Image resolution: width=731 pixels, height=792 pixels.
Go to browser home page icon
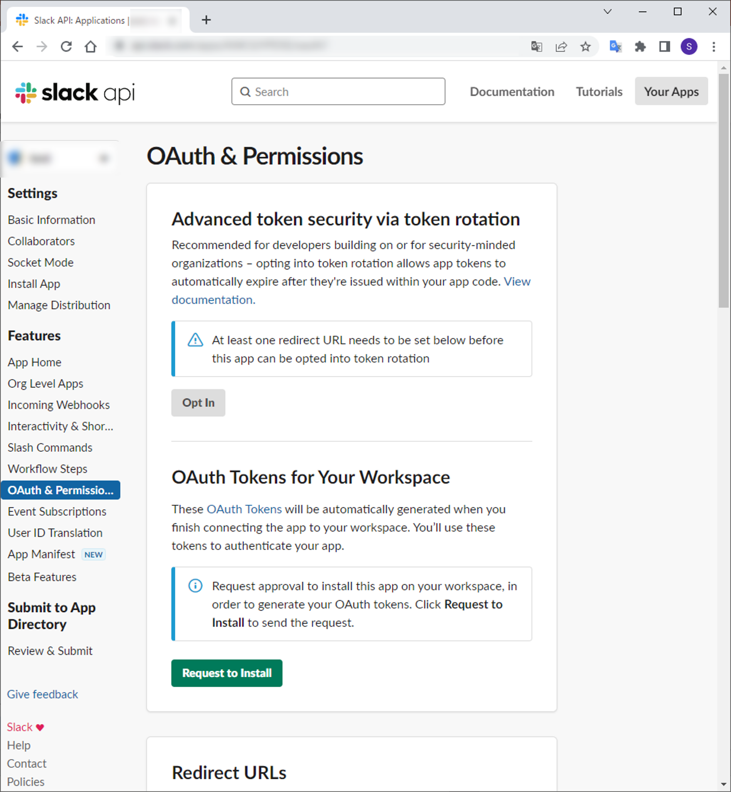click(91, 47)
